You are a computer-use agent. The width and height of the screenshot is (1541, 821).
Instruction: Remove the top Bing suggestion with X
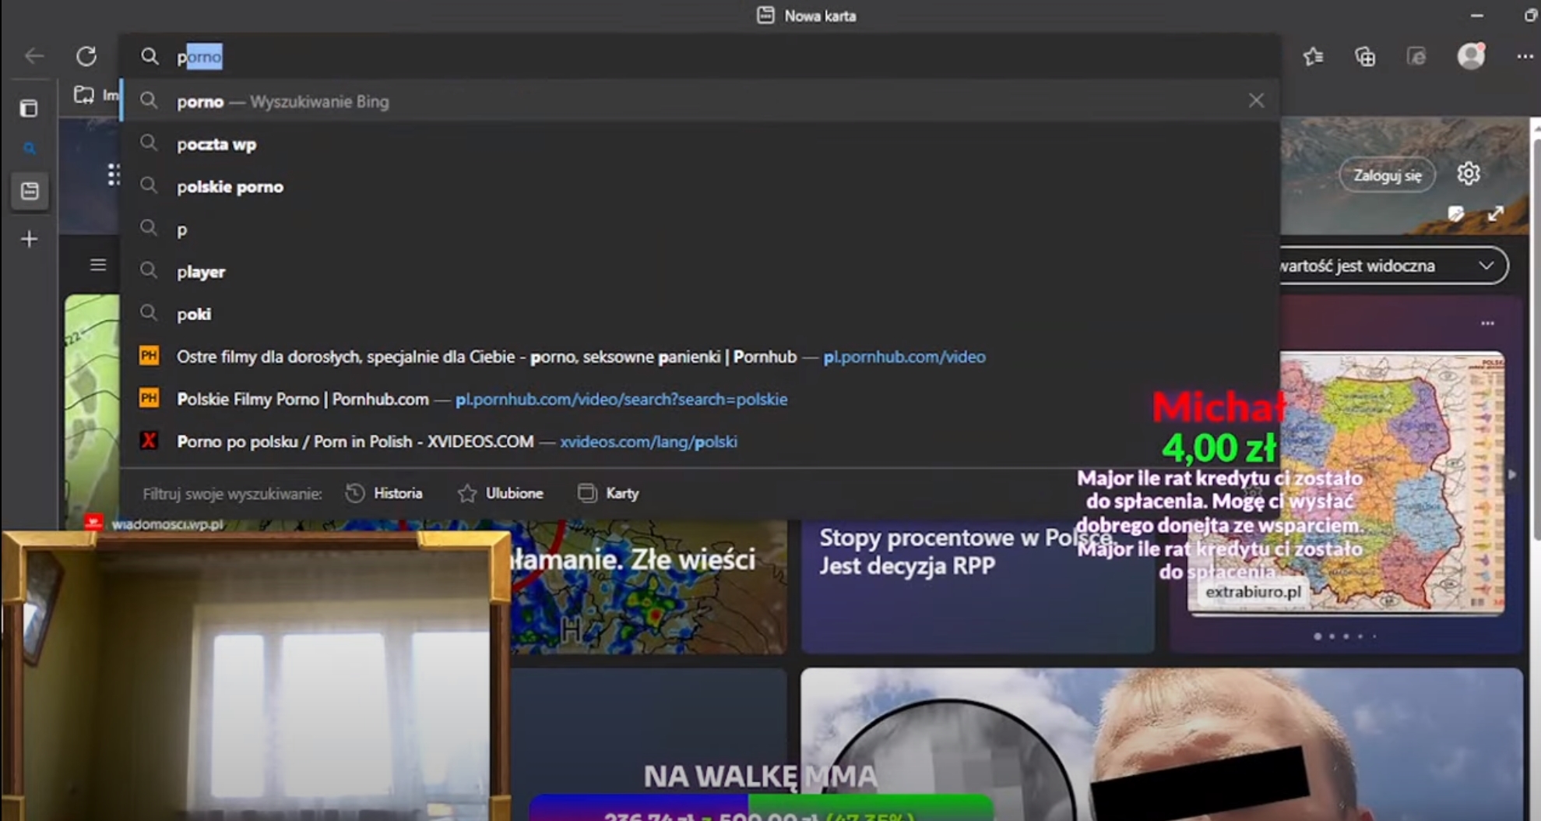pyautogui.click(x=1256, y=100)
